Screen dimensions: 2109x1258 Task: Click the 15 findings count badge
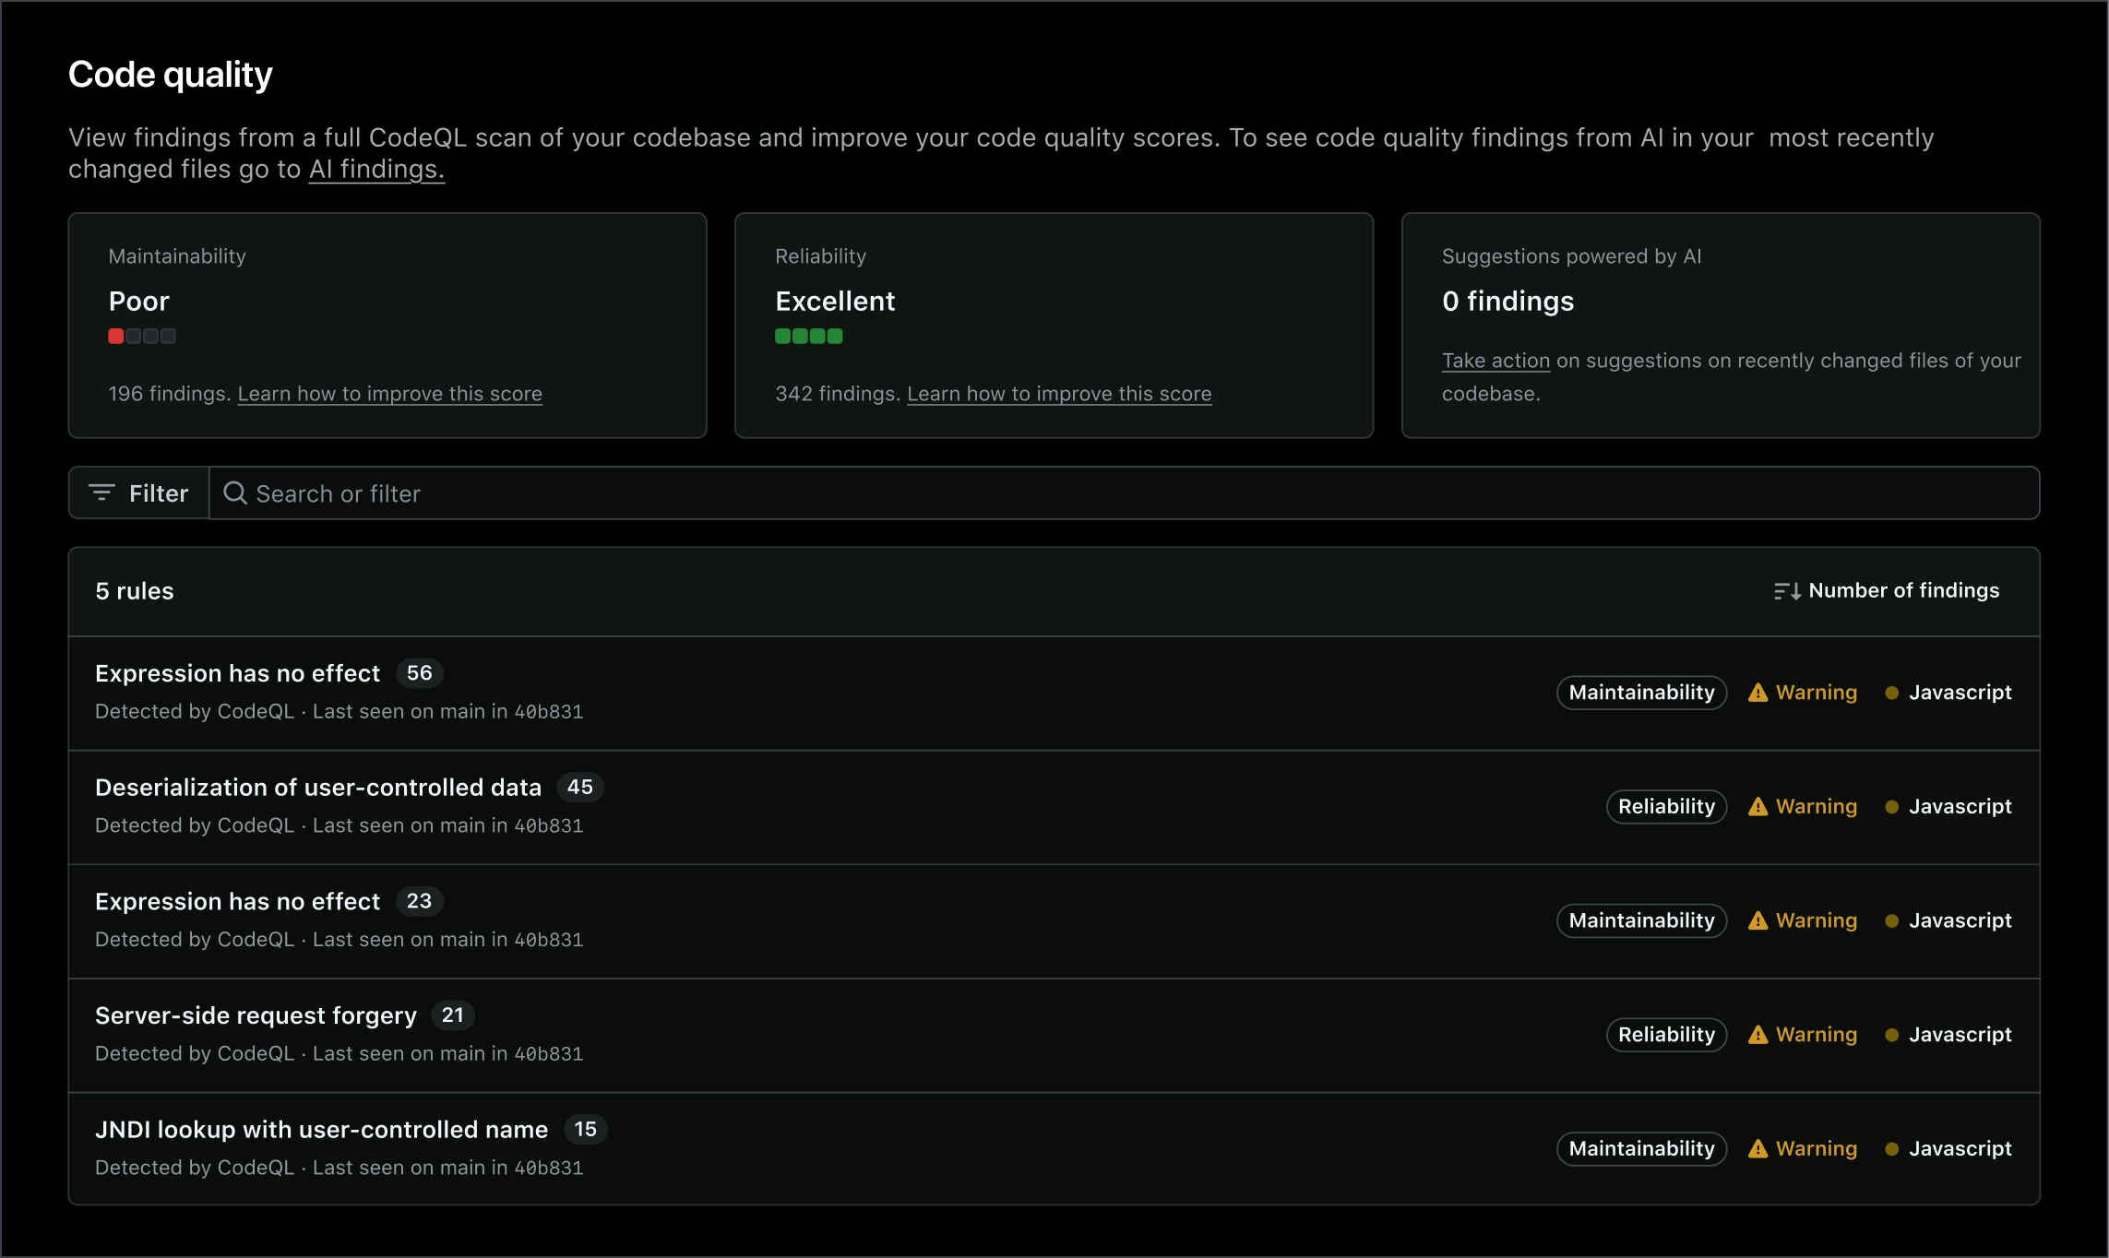[x=586, y=1130]
